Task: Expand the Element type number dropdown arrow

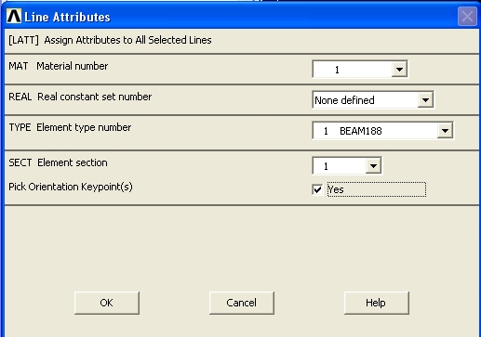Action: 445,131
